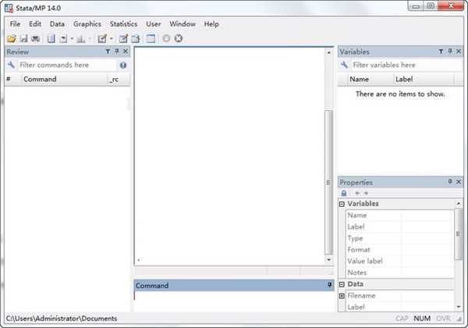Click the Print toolbar icon
Image resolution: width=468 pixels, height=328 pixels.
click(35, 38)
